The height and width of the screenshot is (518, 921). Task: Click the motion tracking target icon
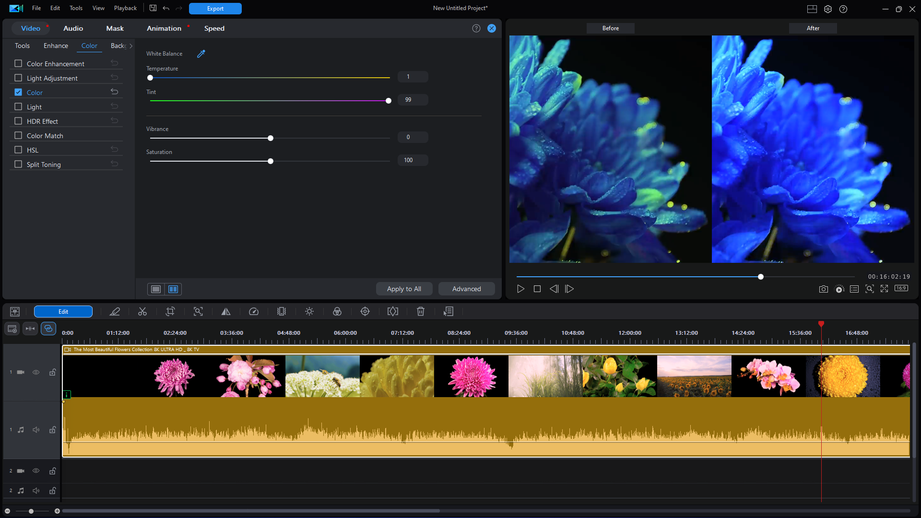(365, 312)
